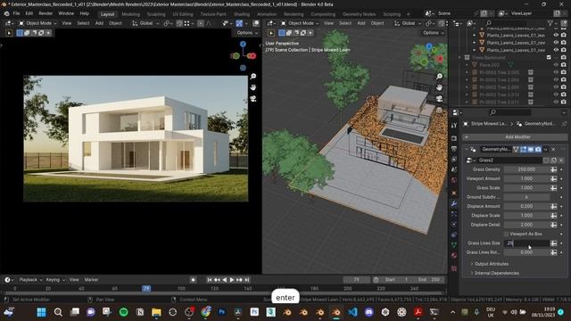Open the Edit menu
The height and width of the screenshot is (321, 571).
tap(29, 13)
